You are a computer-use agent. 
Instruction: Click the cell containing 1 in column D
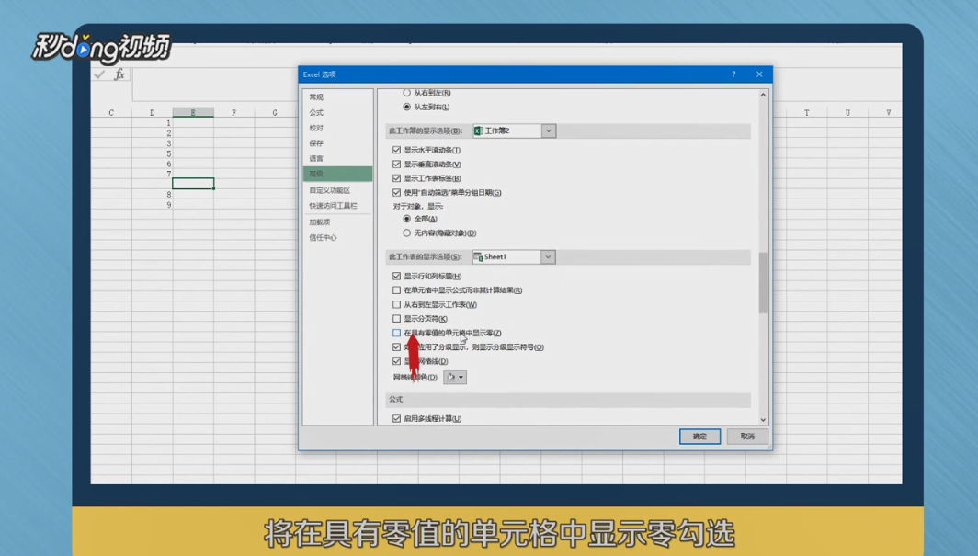153,123
